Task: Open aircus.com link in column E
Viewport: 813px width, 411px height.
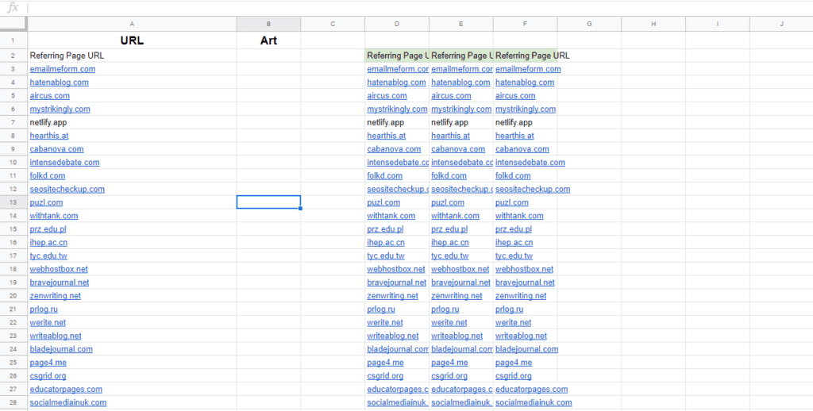Action: [x=451, y=96]
